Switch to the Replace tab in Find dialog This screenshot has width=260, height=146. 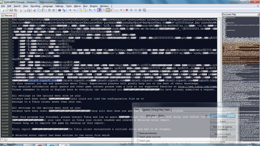click(x=146, y=110)
